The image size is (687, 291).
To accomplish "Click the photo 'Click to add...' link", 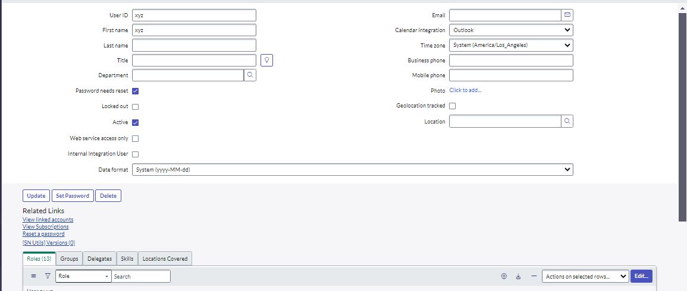I will point(465,90).
